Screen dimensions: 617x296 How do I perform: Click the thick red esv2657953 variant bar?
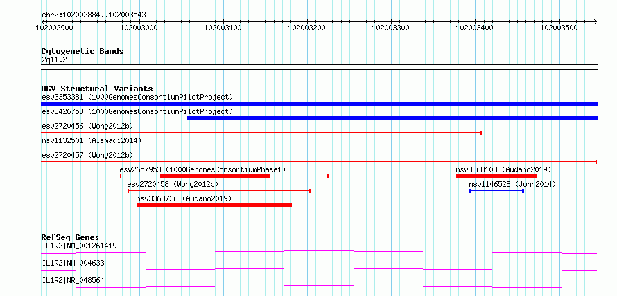215,176
